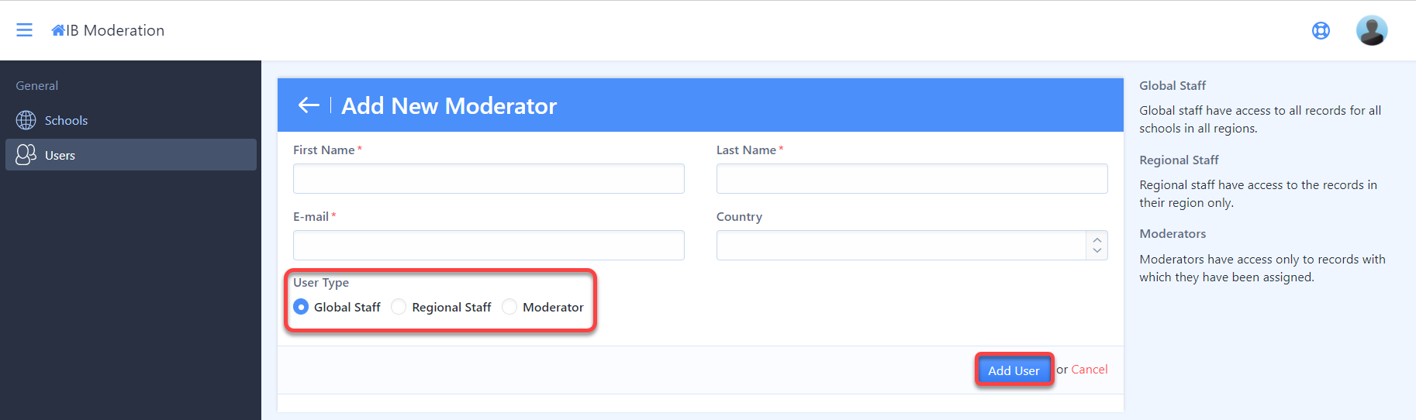Focus the E-mail input field
The image size is (1416, 420).
(489, 245)
